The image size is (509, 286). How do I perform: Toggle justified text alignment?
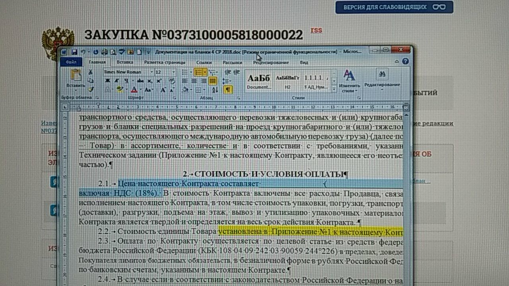click(x=213, y=81)
